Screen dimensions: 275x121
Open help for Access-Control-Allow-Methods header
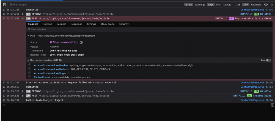point(30,69)
